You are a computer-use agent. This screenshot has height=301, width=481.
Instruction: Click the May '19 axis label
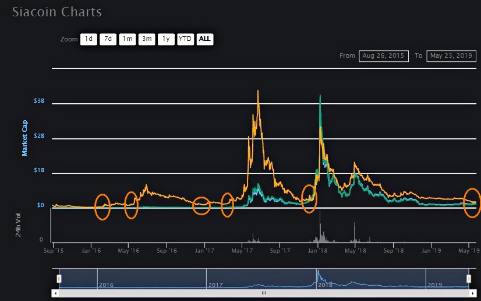469,251
